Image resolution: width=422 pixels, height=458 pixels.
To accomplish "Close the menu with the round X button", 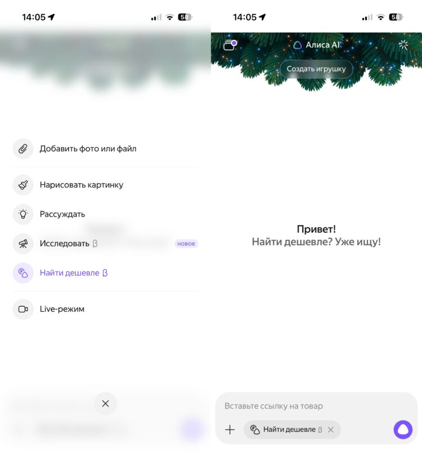I will tap(106, 403).
